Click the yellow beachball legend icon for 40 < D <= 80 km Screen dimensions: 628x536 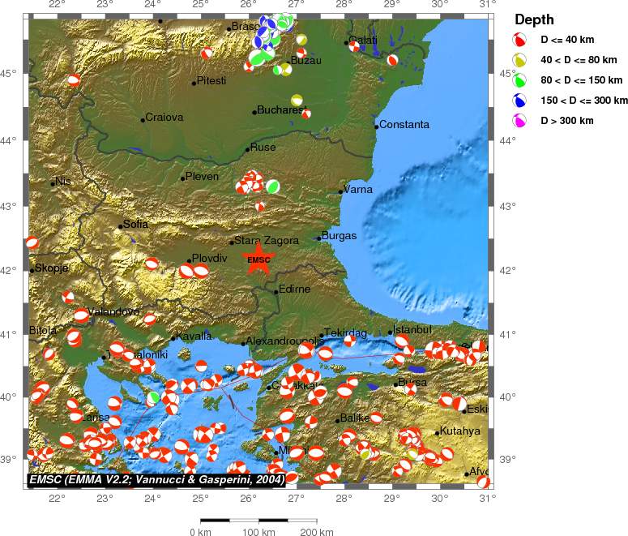tap(519, 60)
